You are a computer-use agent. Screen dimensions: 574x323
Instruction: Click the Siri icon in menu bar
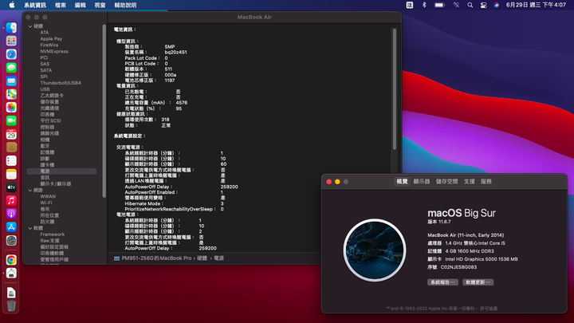point(497,5)
